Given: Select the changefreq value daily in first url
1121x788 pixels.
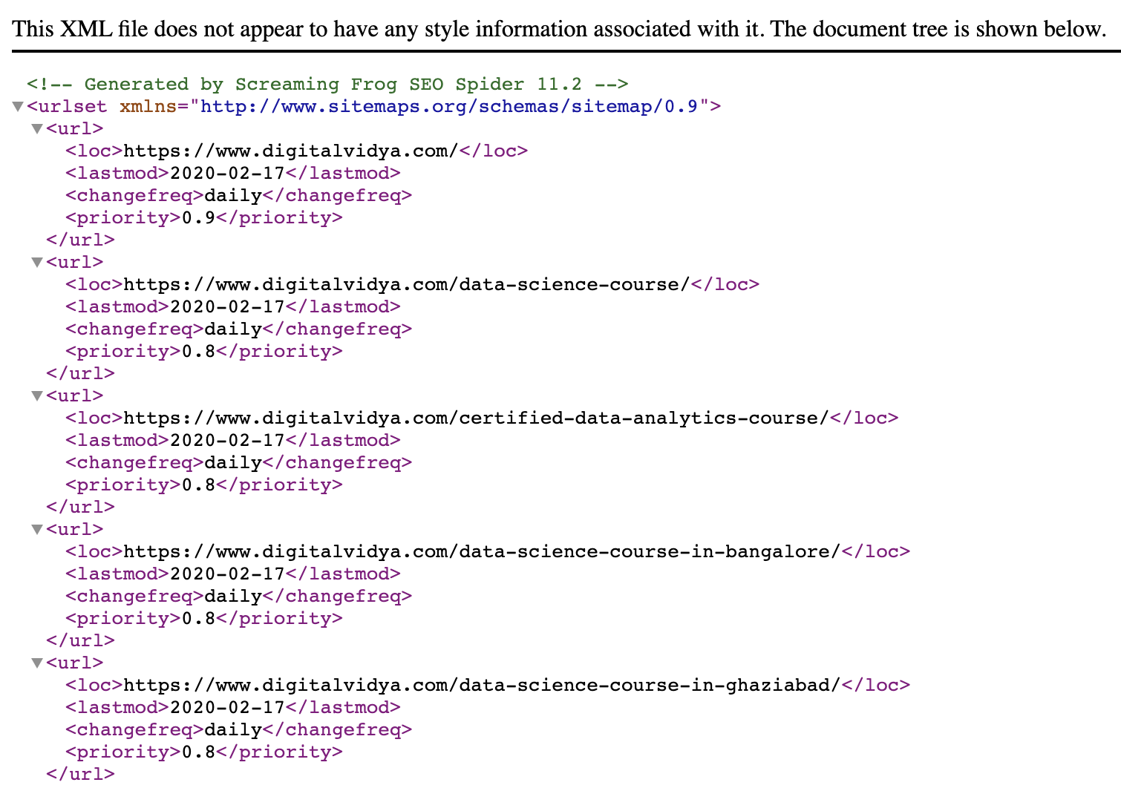Looking at the screenshot, I should coord(232,195).
